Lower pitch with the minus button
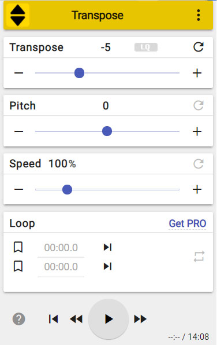This screenshot has width=217, height=345. [18, 131]
